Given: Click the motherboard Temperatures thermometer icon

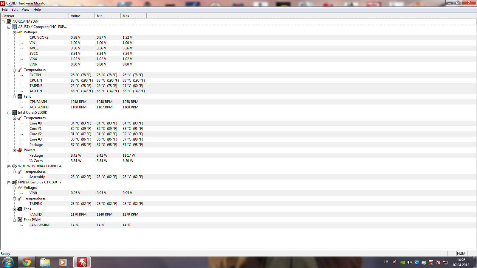Looking at the screenshot, I should pyautogui.click(x=20, y=70).
